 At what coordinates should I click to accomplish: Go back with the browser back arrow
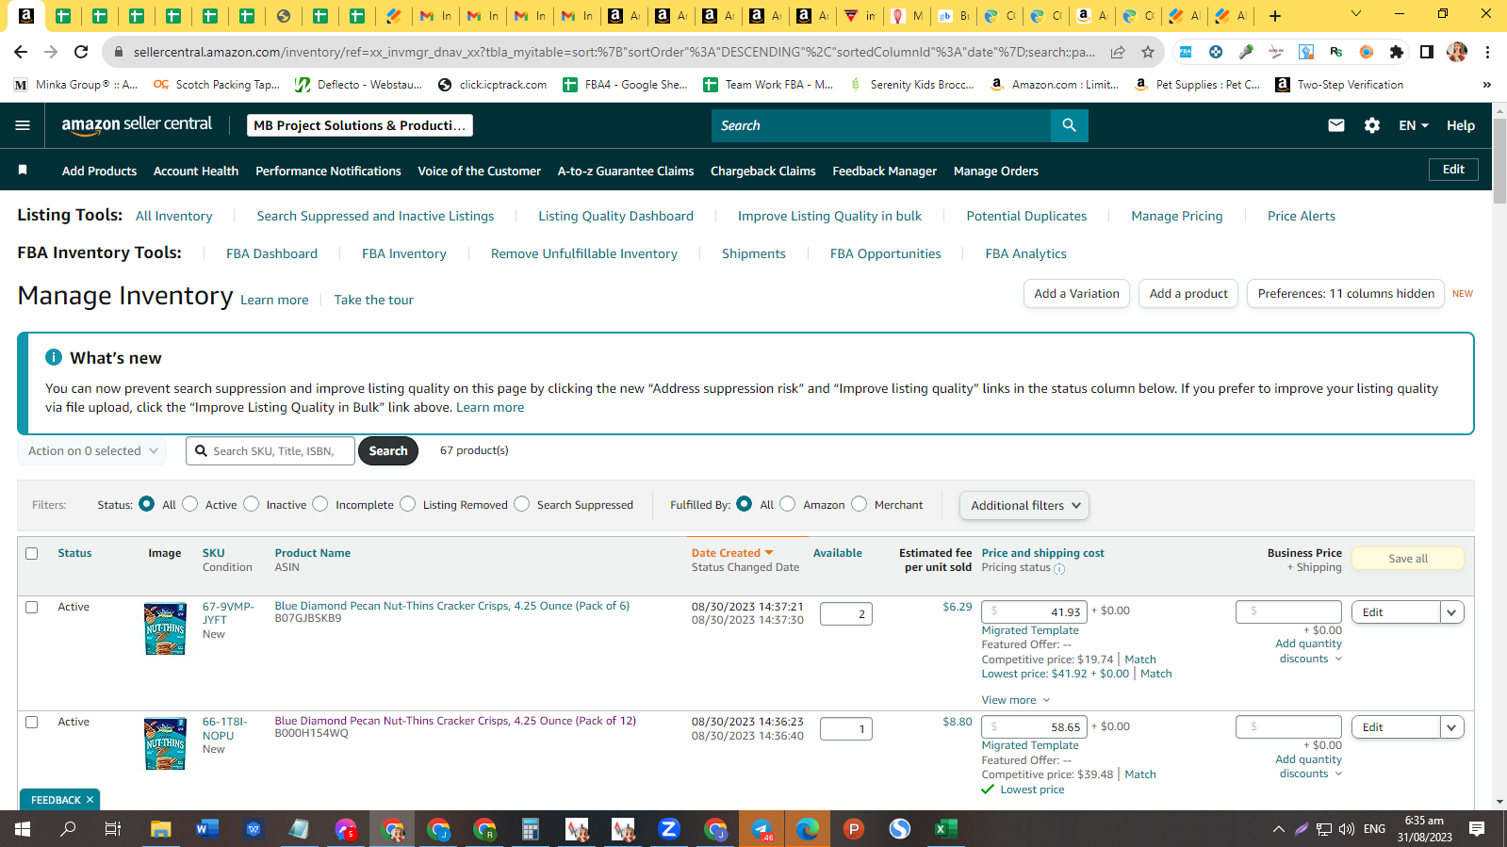21,52
